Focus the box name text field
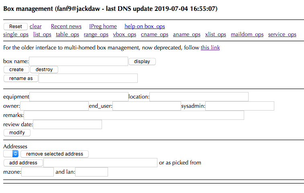This screenshot has height=193, width=304. pos(78,62)
